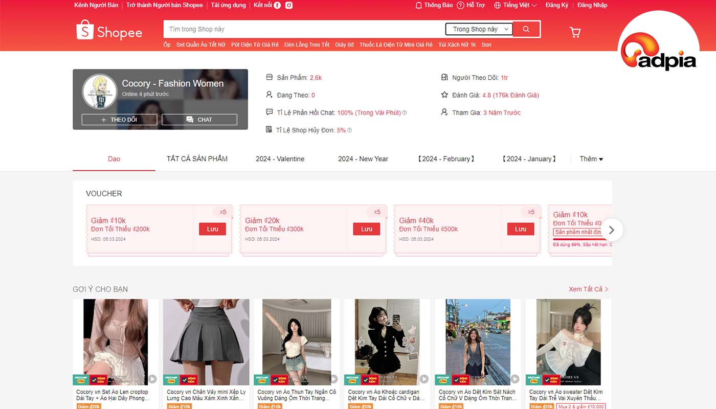Click the Đang Theo person icon
The image size is (716, 409).
click(x=270, y=95)
